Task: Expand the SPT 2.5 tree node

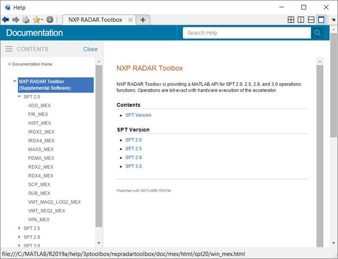Action: click(19, 228)
